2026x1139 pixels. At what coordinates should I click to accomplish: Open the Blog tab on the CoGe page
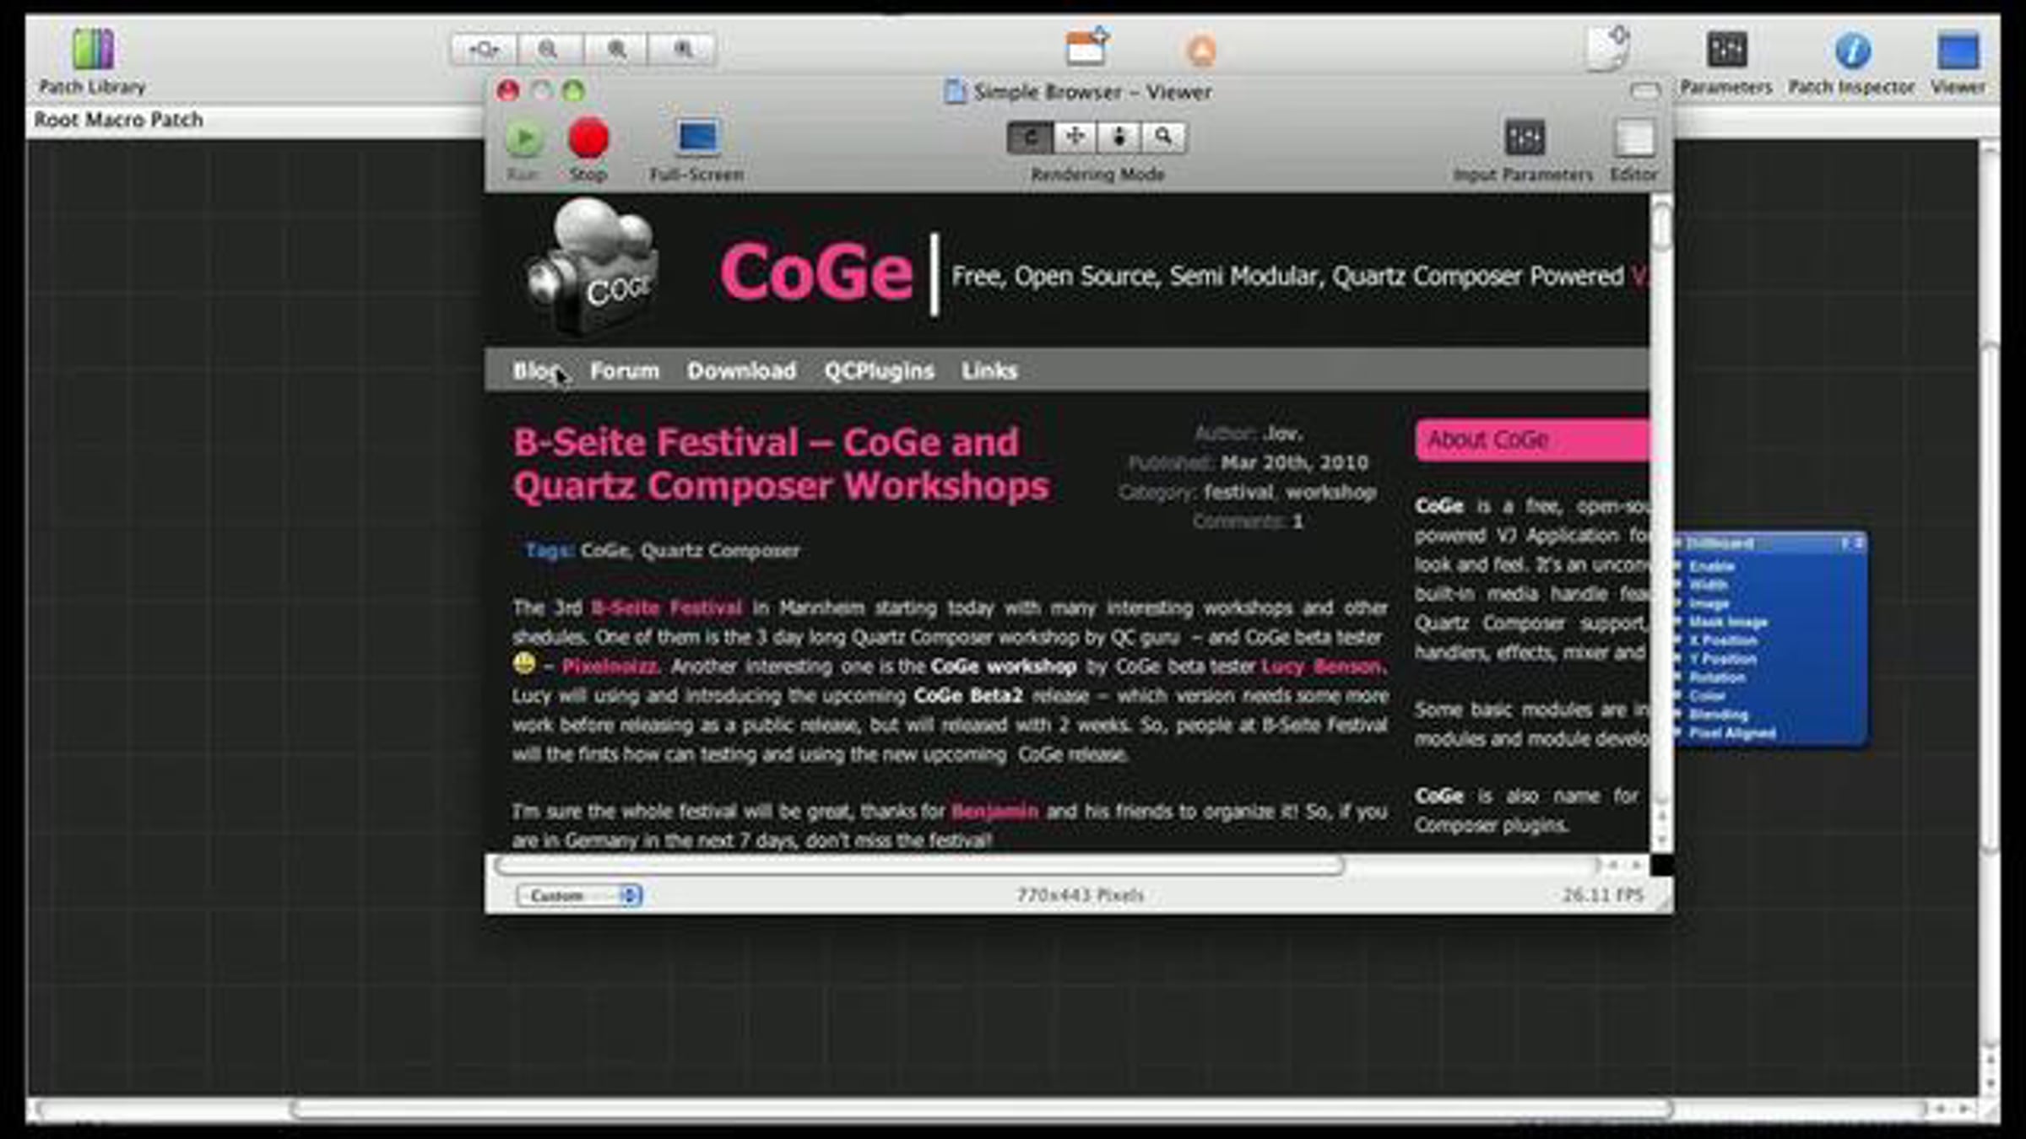pyautogui.click(x=536, y=370)
